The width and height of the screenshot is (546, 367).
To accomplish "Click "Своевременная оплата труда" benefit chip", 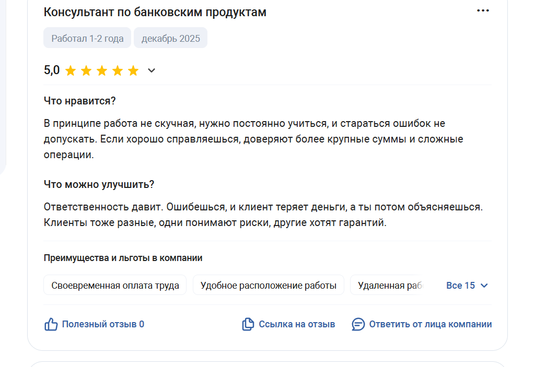I will [115, 286].
